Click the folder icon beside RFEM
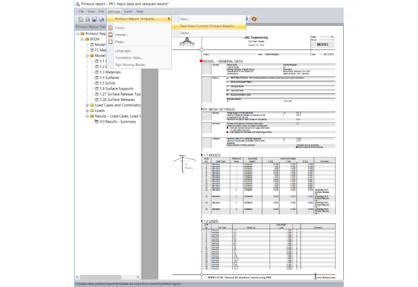The image size is (418, 287). 87,39
